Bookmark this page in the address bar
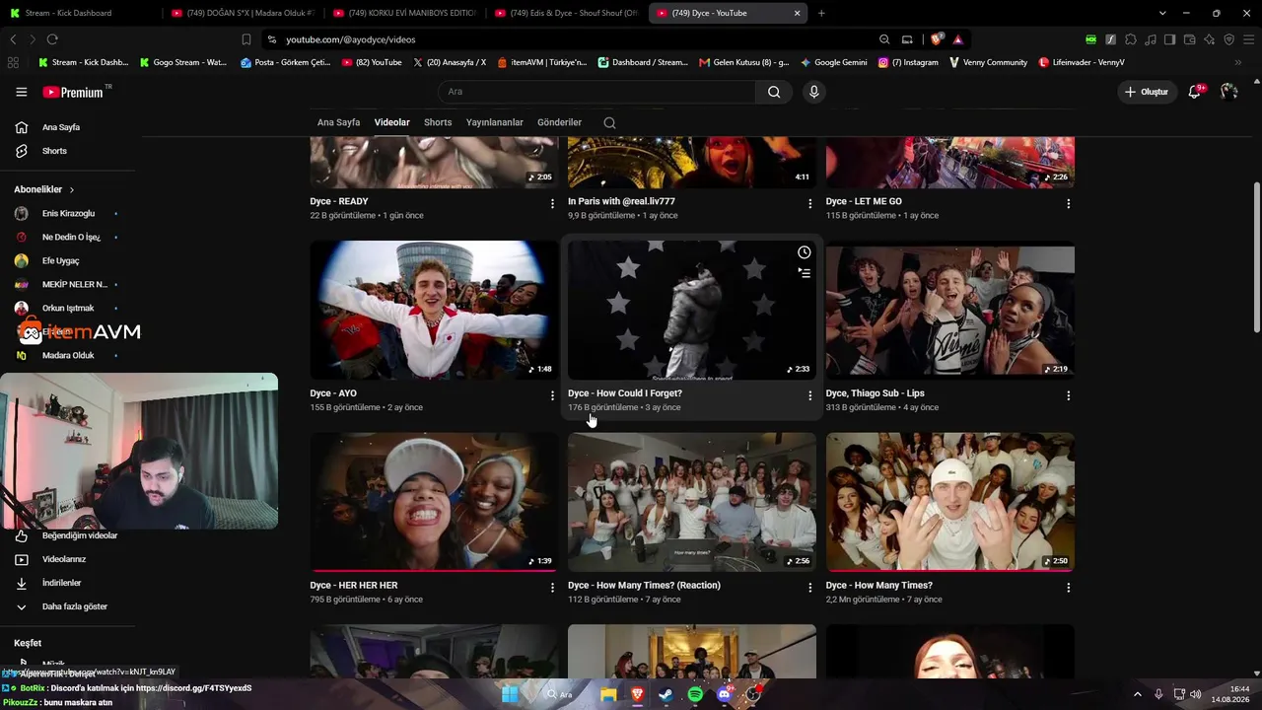This screenshot has height=710, width=1262. [x=246, y=39]
